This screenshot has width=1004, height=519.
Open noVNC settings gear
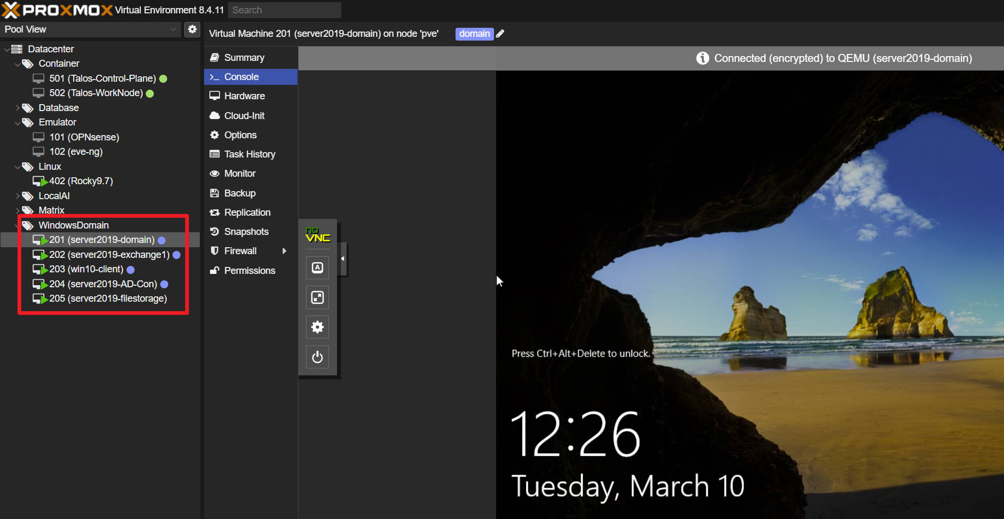coord(317,327)
